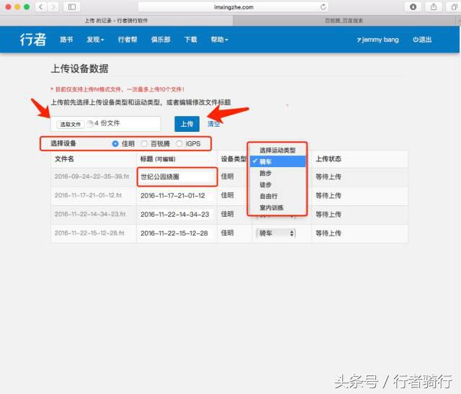Click file name 2016-11-17-21-01-12.fit
Image resolution: width=461 pixels, height=394 pixels.
click(x=88, y=195)
